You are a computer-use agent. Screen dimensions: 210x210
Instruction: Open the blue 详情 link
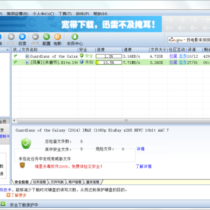141,149
